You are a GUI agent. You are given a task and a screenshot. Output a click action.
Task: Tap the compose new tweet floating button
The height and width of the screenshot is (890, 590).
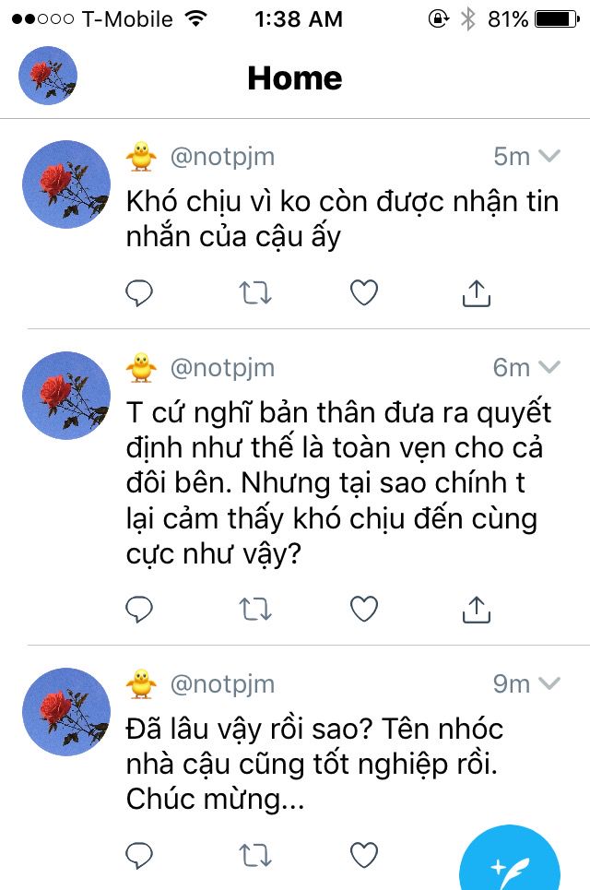click(x=510, y=860)
